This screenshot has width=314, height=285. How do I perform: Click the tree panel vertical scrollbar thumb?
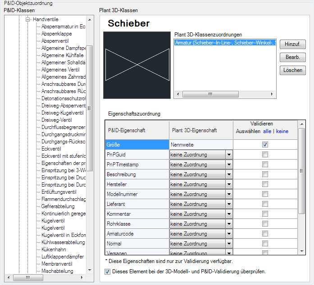click(x=90, y=108)
